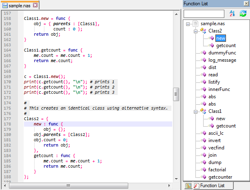Viewport: 250px width, 190px height.
Task: Click the vecfind function icon
Action: pos(204,148)
